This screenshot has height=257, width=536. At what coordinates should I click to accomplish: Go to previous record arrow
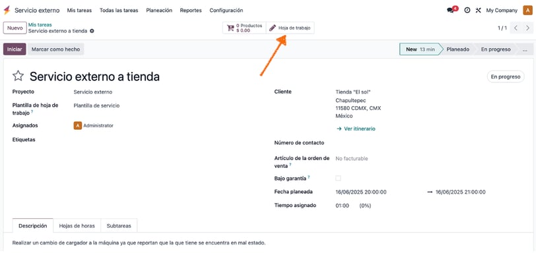tap(516, 28)
